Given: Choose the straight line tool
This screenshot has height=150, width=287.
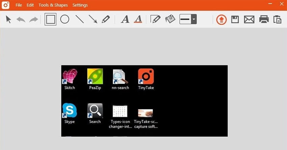Looking at the screenshot, I should pyautogui.click(x=80, y=19).
